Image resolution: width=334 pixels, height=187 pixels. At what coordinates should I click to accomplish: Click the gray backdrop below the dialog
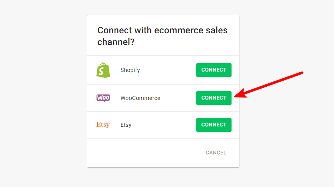point(163,177)
